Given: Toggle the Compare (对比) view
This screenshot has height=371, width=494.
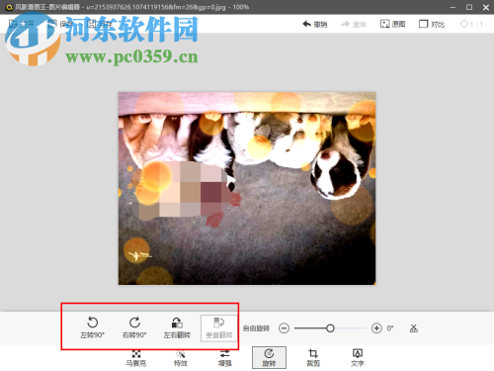Looking at the screenshot, I should (x=432, y=24).
